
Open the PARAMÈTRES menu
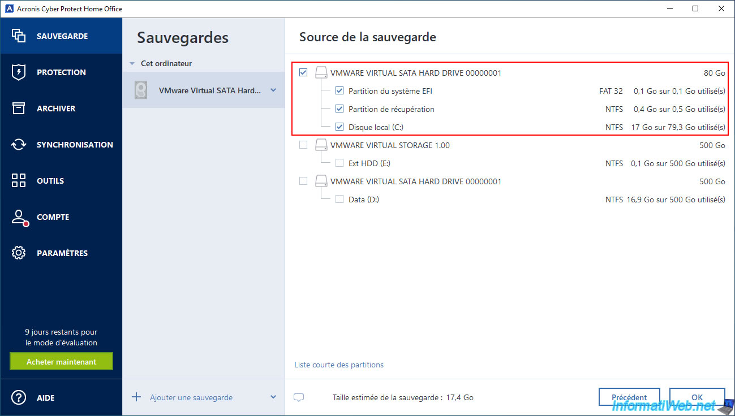(x=62, y=253)
